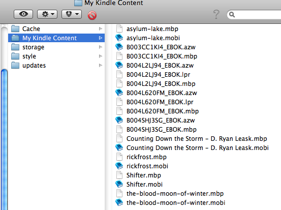Expand the storage folder arrow
Screen dimensions: 281x210
coord(101,47)
